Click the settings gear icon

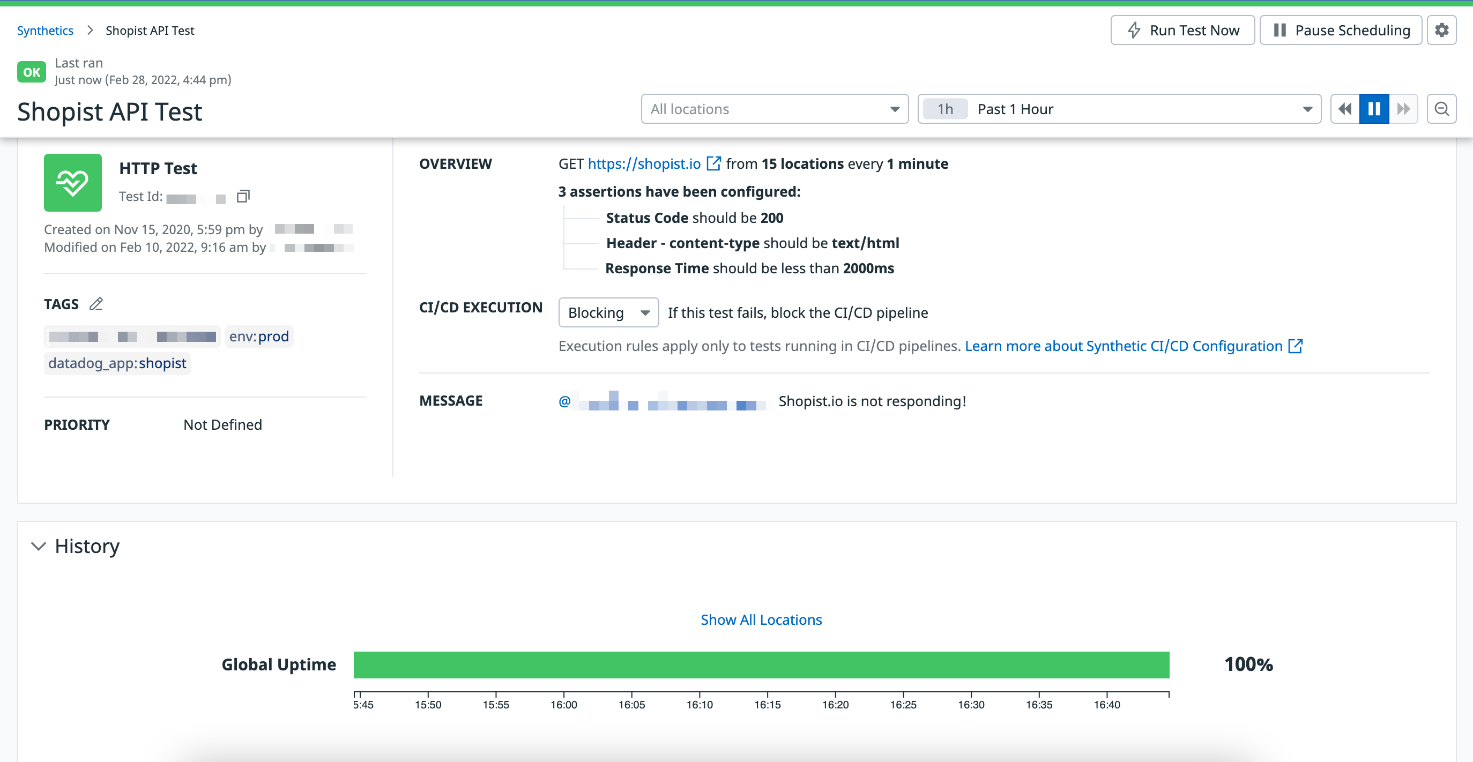pyautogui.click(x=1441, y=31)
